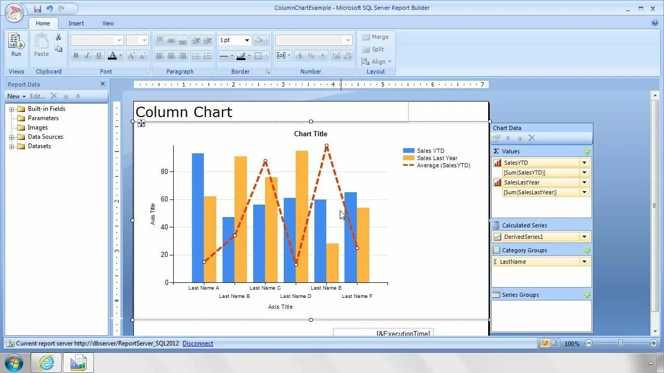Open the Align layout button
Image resolution: width=664 pixels, height=373 pixels.
coord(377,62)
